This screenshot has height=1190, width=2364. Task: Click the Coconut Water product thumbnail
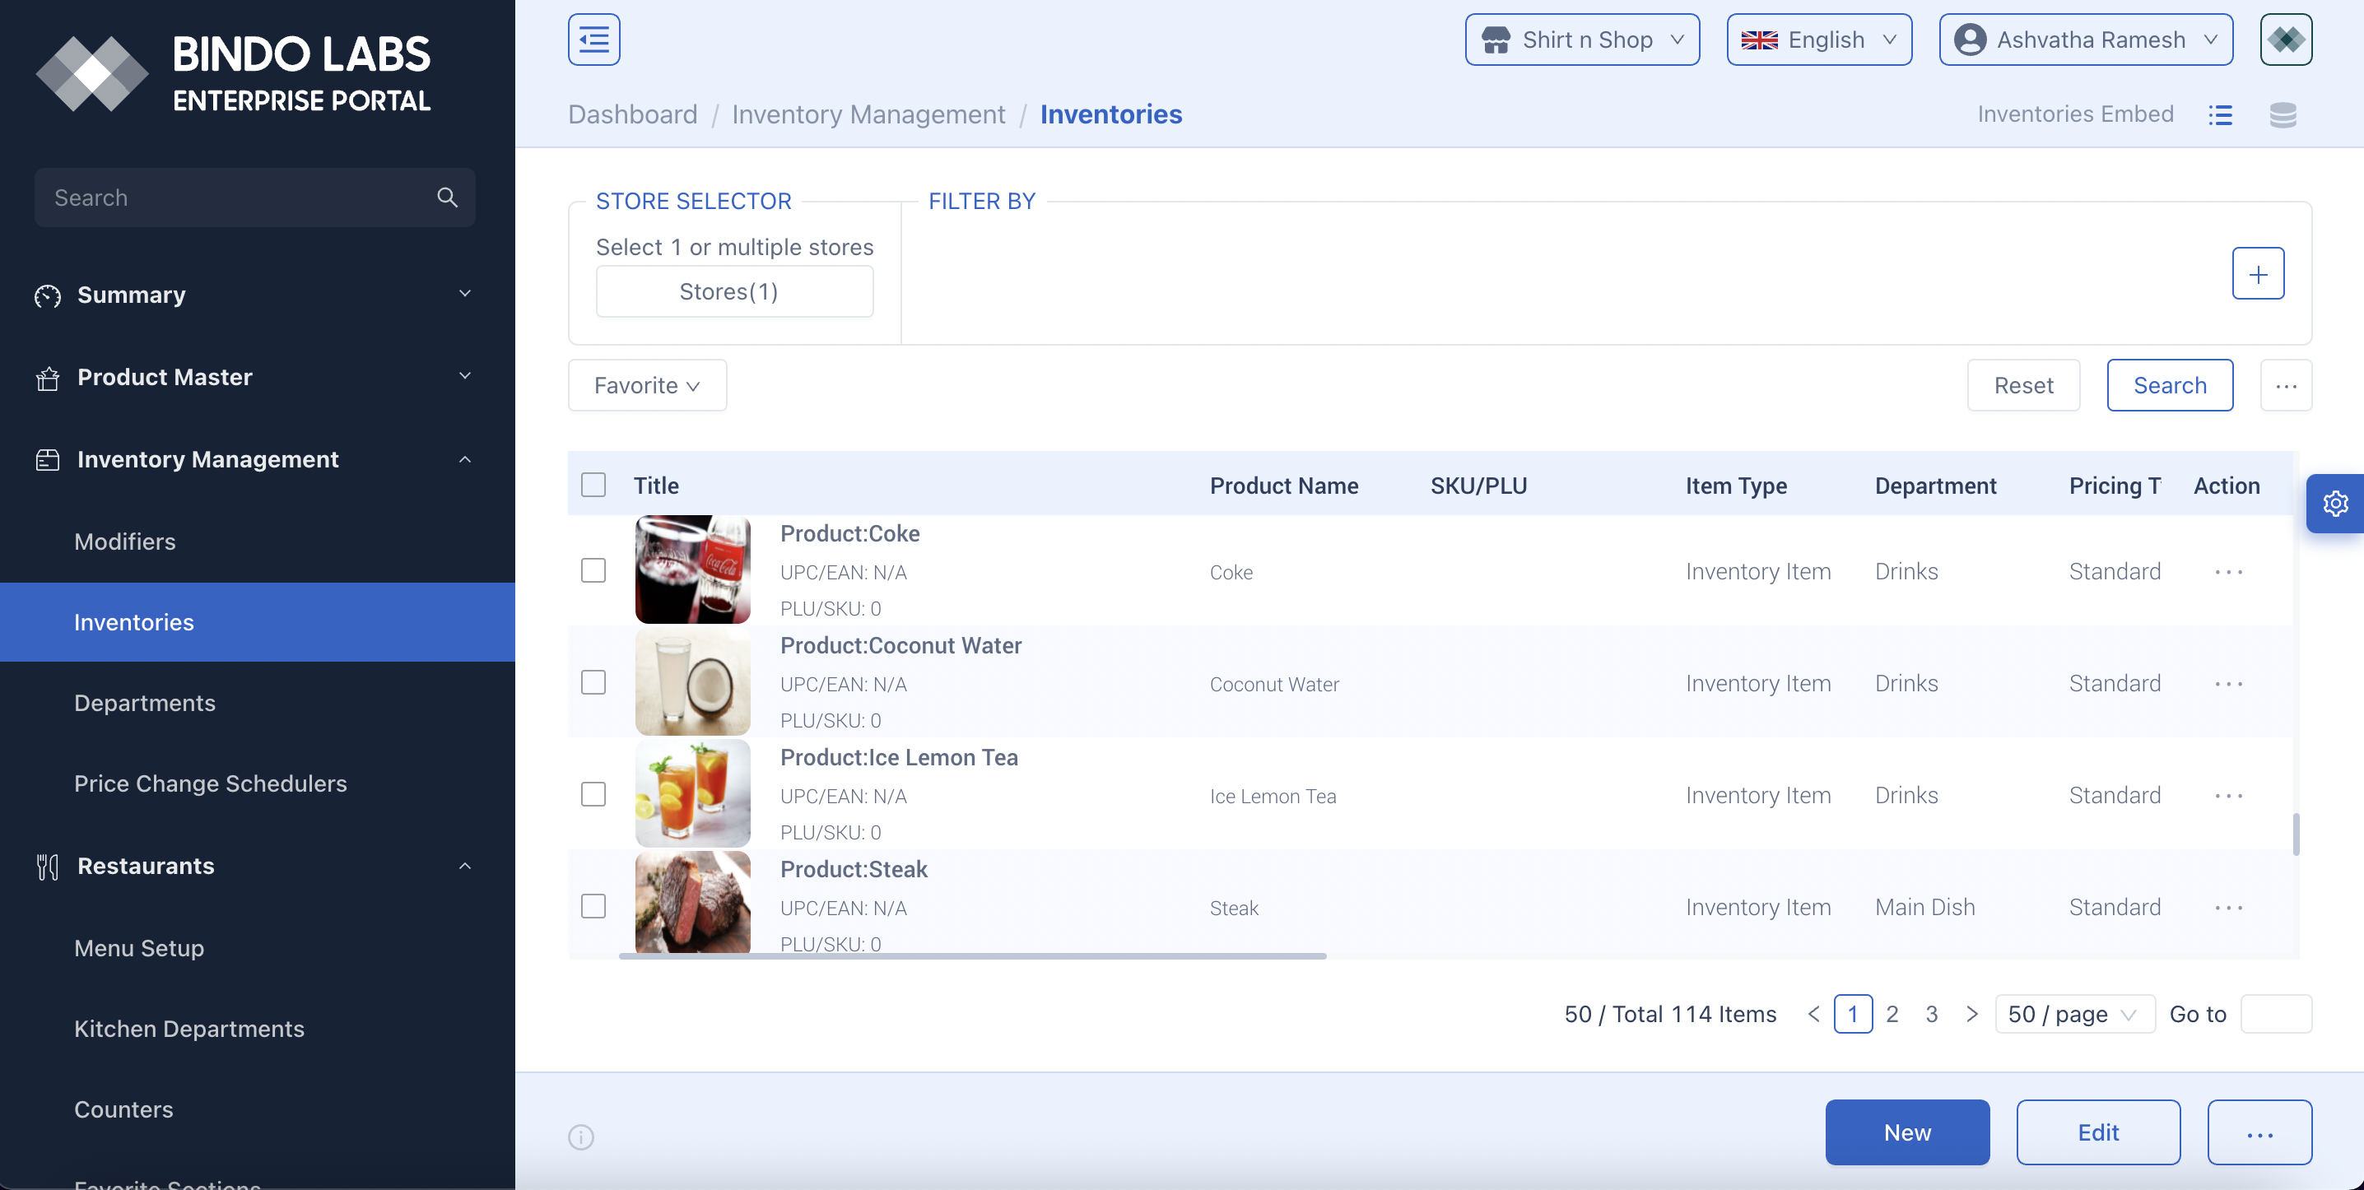pyautogui.click(x=692, y=681)
